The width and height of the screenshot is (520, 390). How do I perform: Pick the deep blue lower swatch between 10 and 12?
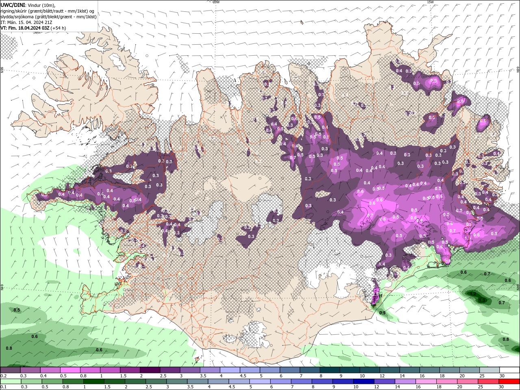point(363,381)
